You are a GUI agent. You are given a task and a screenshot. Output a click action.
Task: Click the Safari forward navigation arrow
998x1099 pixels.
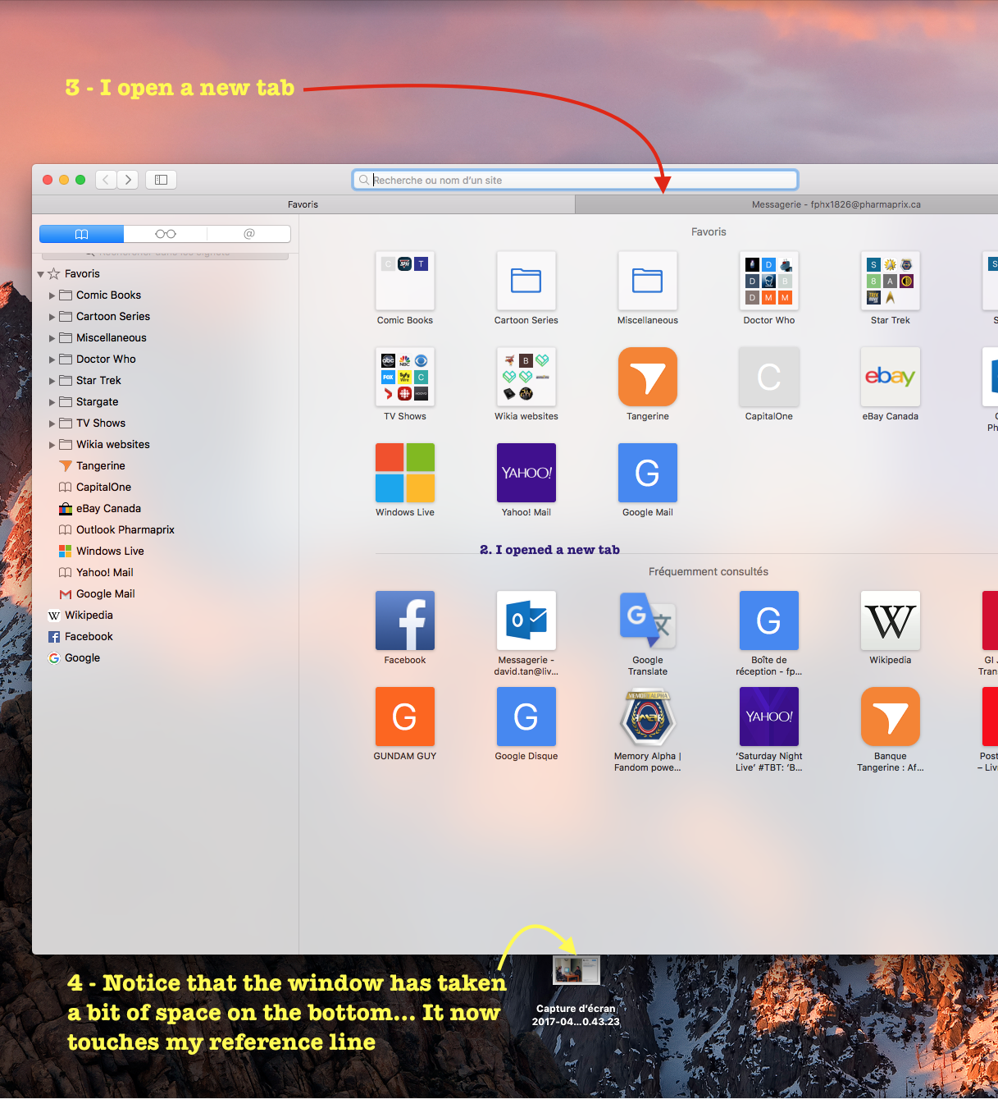[128, 180]
